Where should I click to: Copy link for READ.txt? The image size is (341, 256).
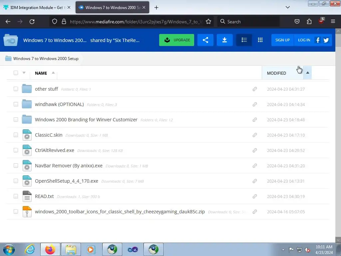(x=255, y=196)
